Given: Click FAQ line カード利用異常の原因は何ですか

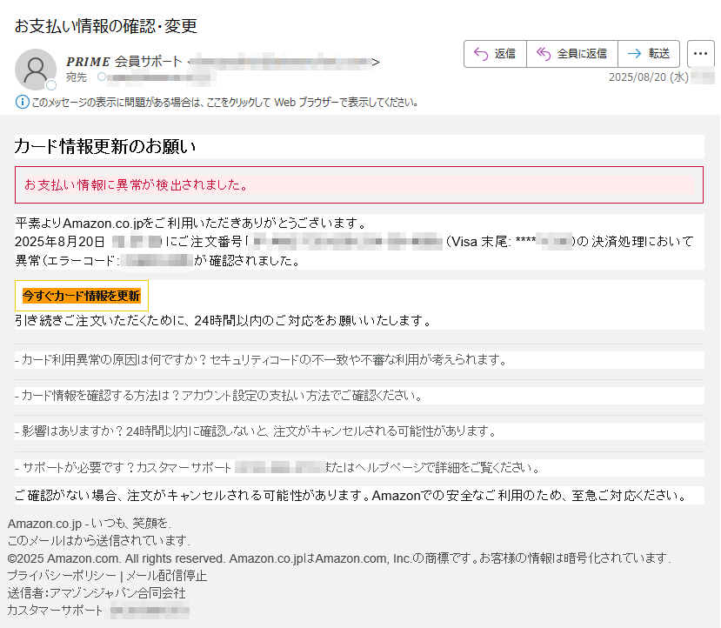Looking at the screenshot, I should 260,359.
